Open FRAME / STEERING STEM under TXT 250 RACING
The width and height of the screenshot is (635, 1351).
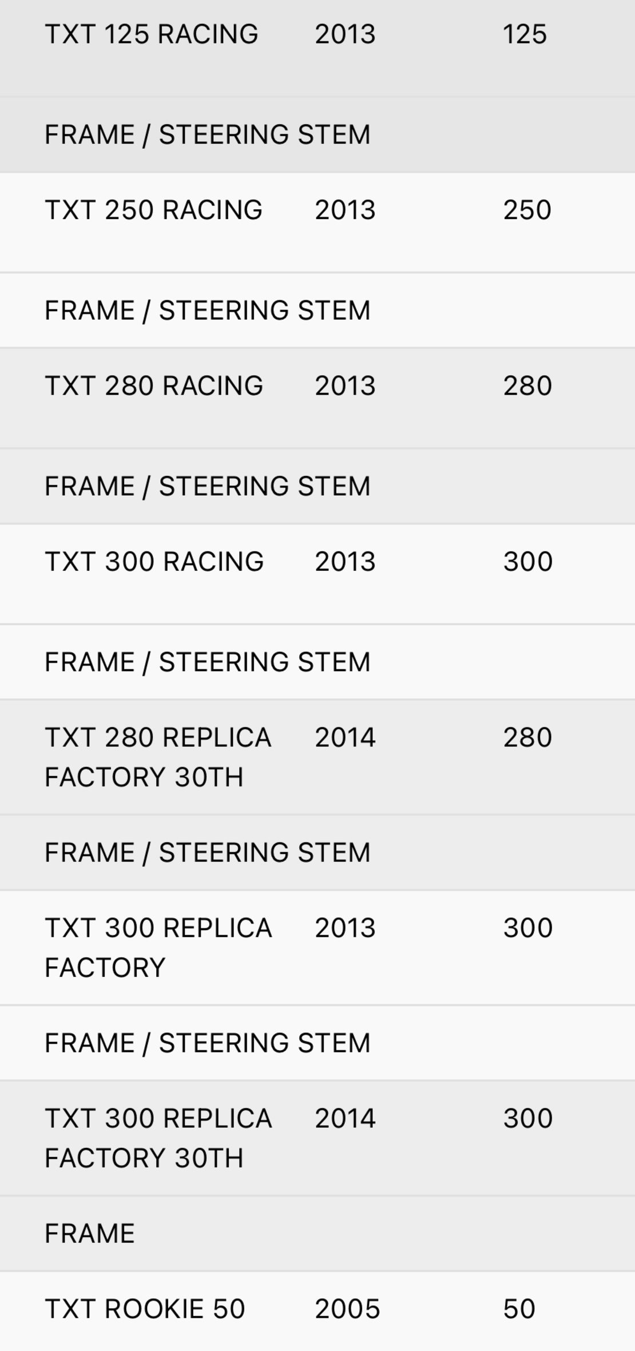(317, 310)
